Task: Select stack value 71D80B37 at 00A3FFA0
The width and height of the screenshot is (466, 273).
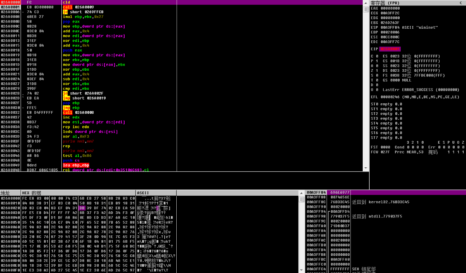Action: (x=340, y=226)
